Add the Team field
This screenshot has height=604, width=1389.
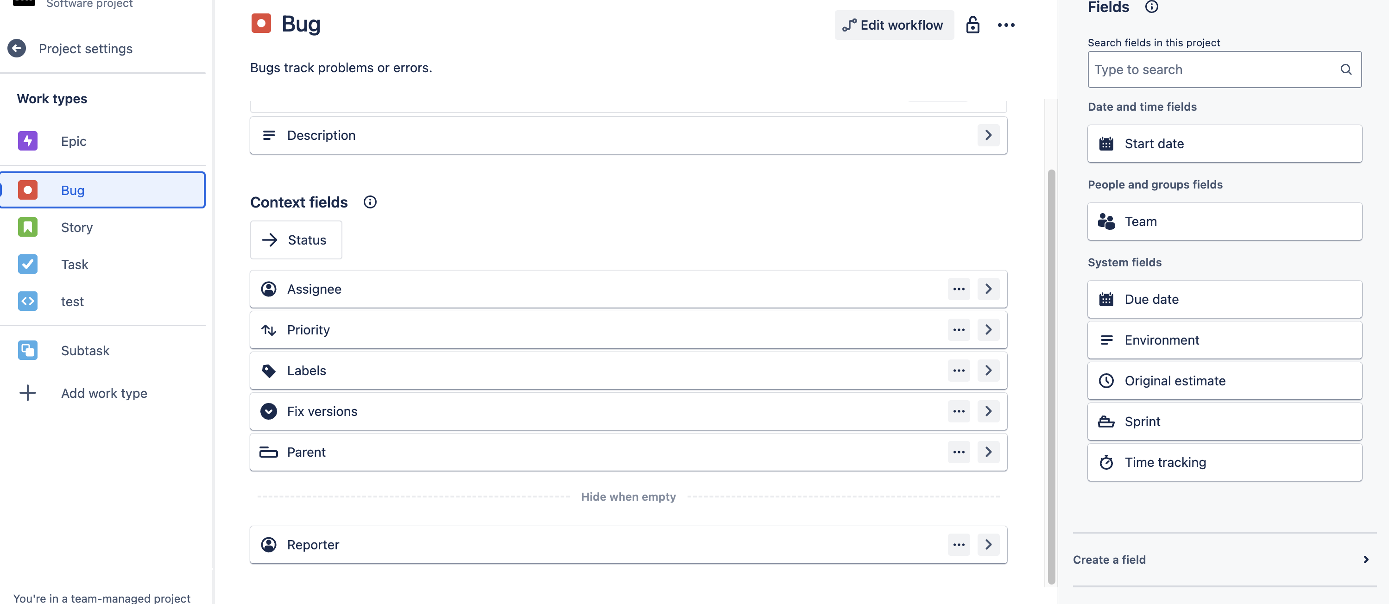coord(1225,221)
